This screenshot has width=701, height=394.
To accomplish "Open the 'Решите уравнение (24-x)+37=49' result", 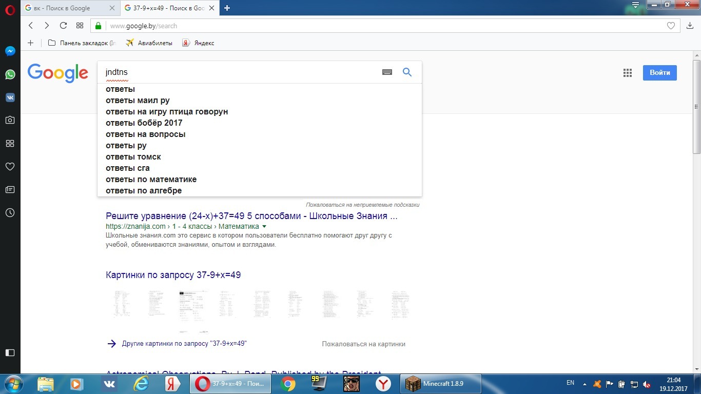I will tap(251, 216).
